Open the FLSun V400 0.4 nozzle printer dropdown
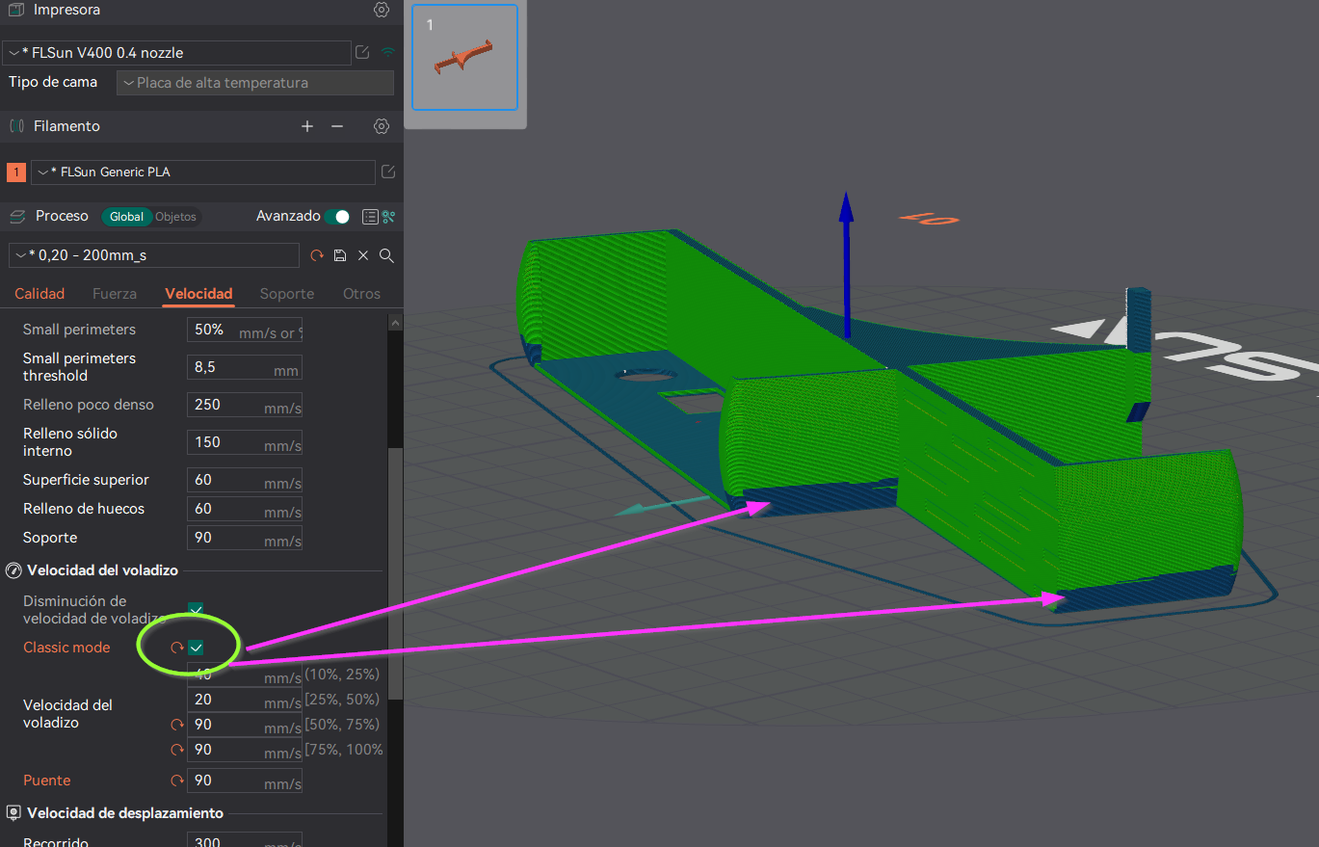Viewport: 1319px width, 847px height. [x=176, y=53]
